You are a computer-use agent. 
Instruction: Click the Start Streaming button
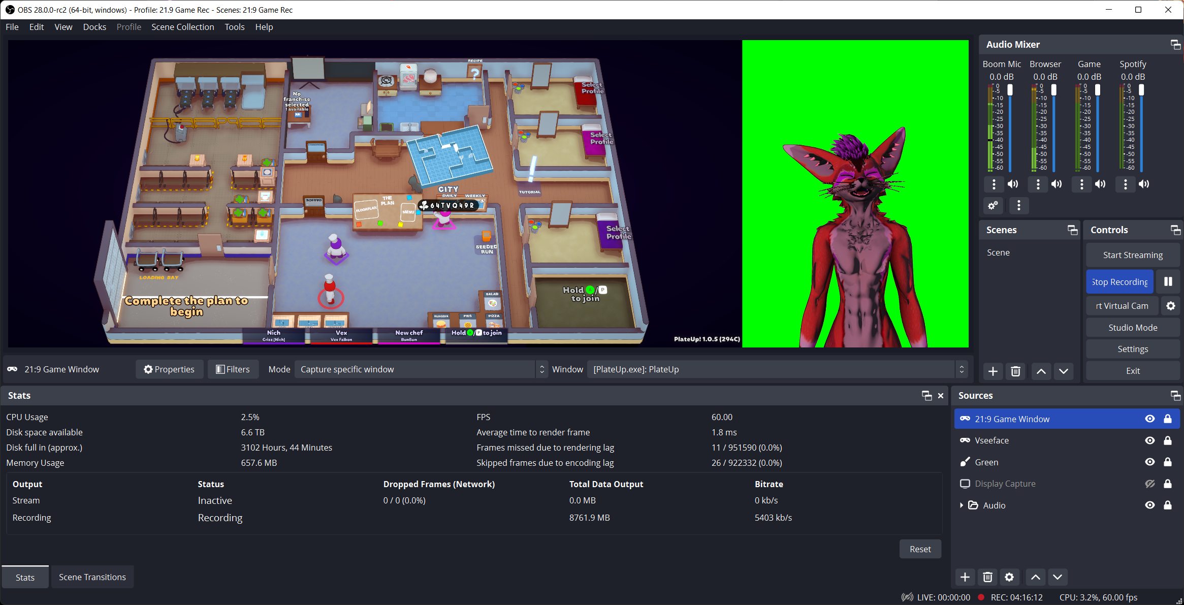[1132, 255]
